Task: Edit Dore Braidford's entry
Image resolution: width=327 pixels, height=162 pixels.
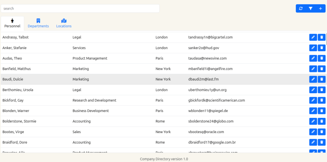Action: (x=313, y=142)
